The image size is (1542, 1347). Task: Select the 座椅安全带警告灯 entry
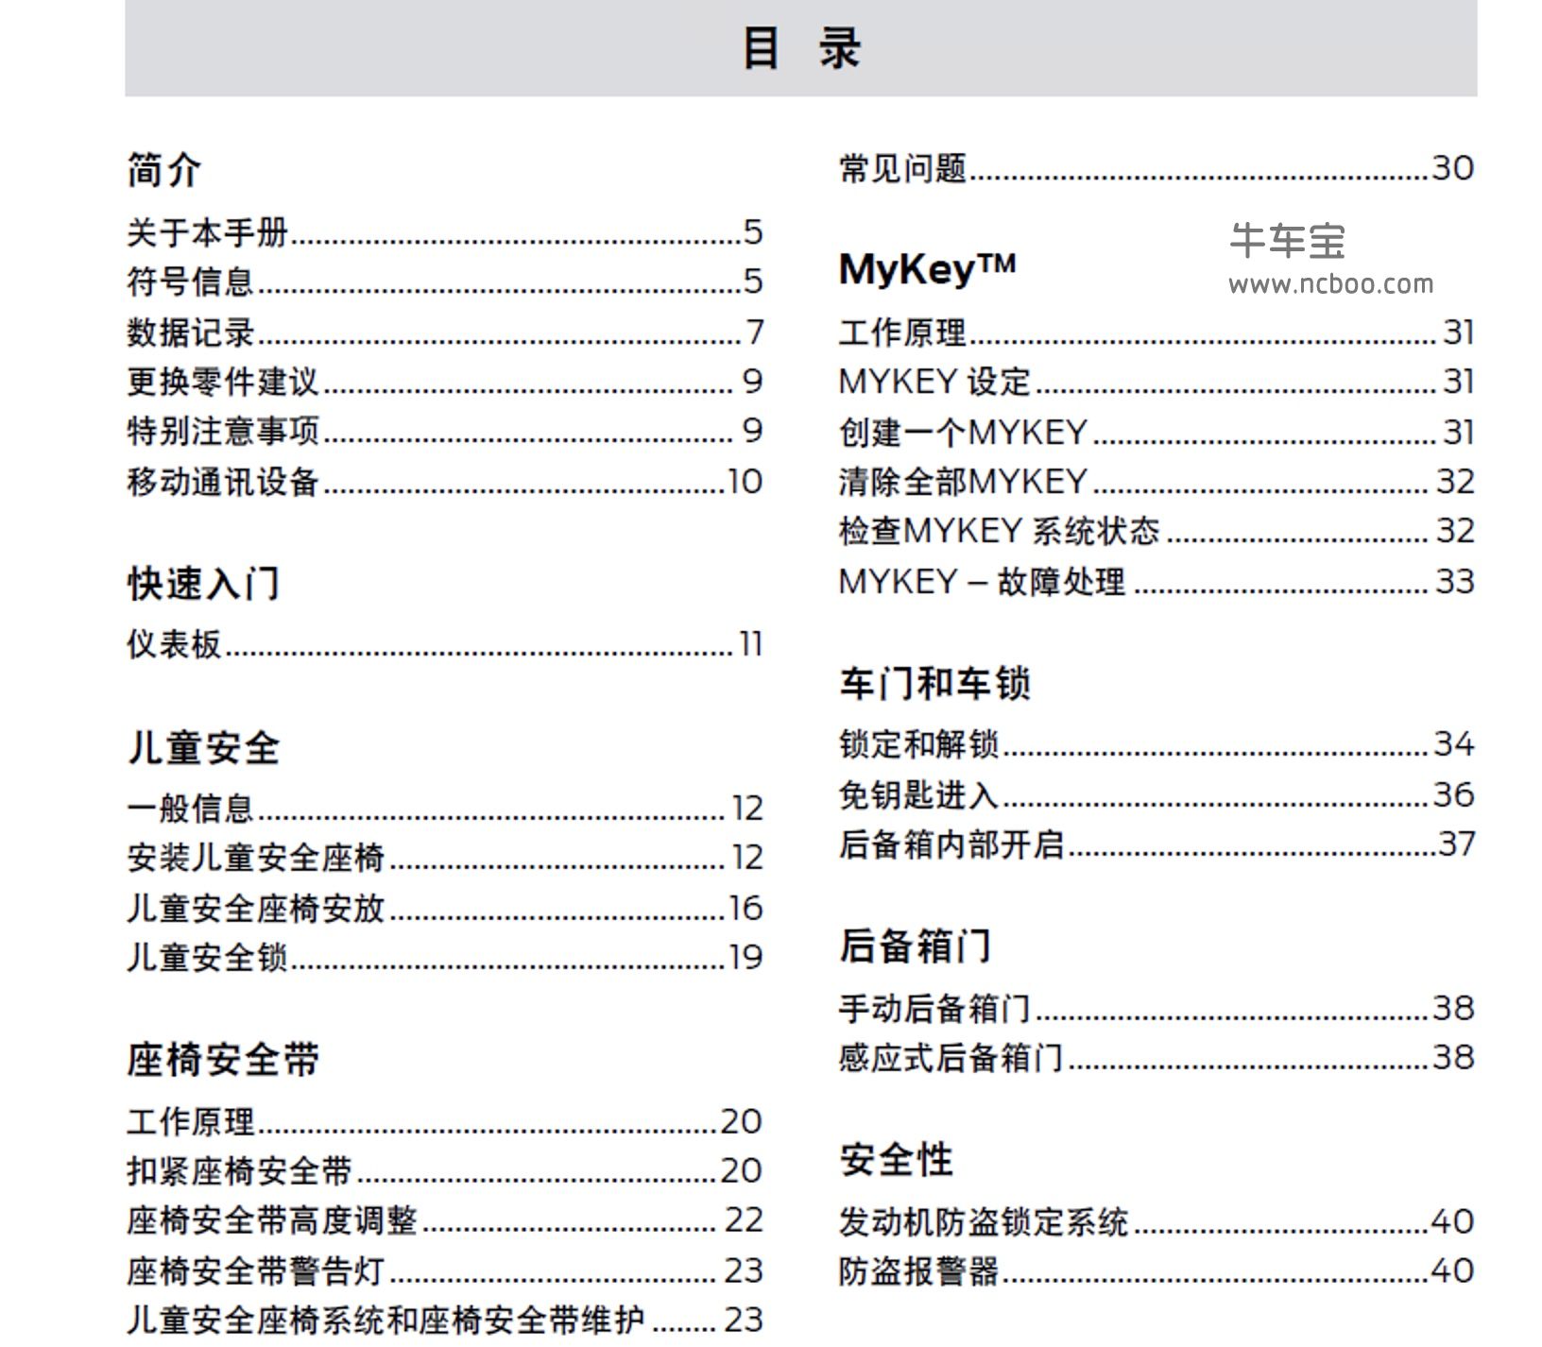444,1270
